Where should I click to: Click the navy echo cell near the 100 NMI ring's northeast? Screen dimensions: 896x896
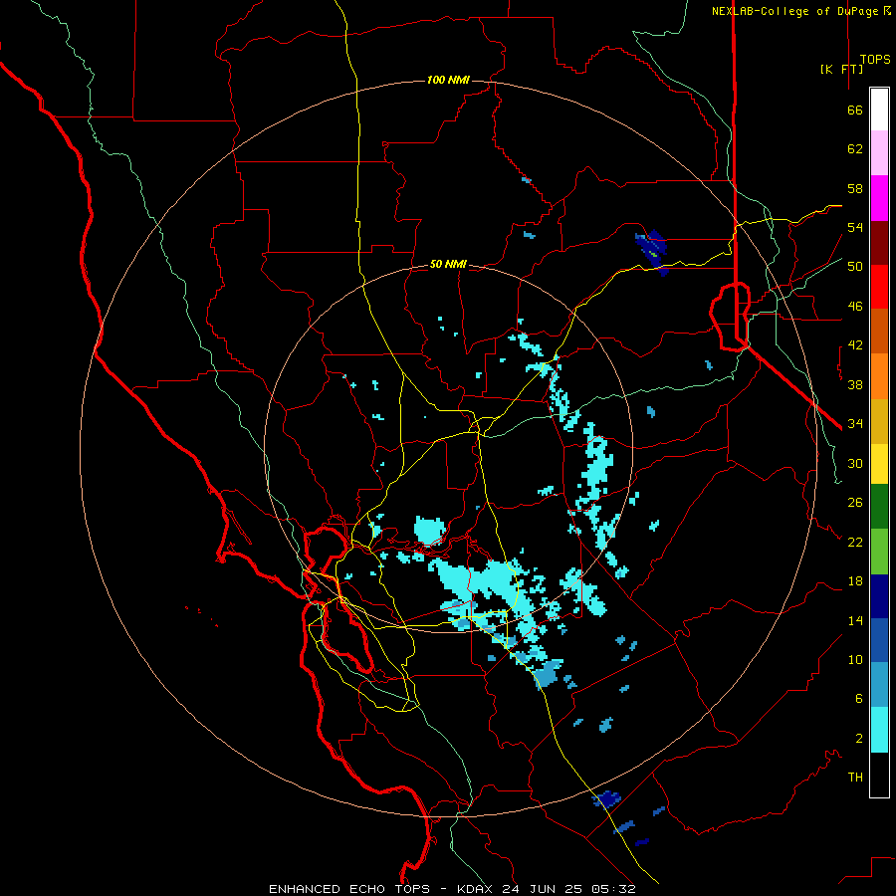point(652,250)
